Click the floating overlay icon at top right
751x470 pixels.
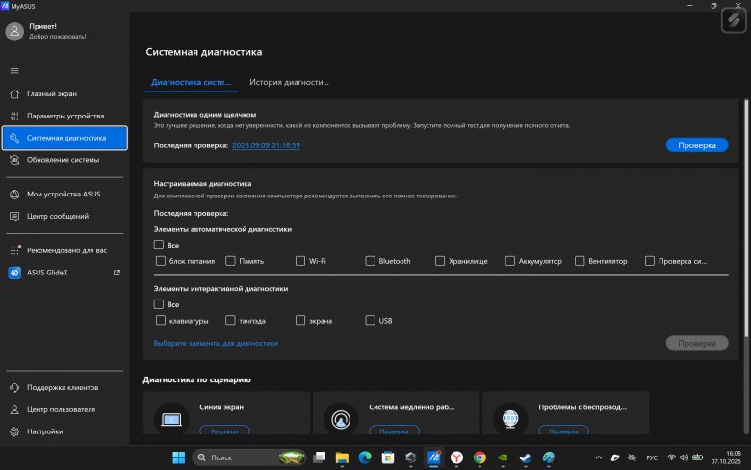point(734,20)
